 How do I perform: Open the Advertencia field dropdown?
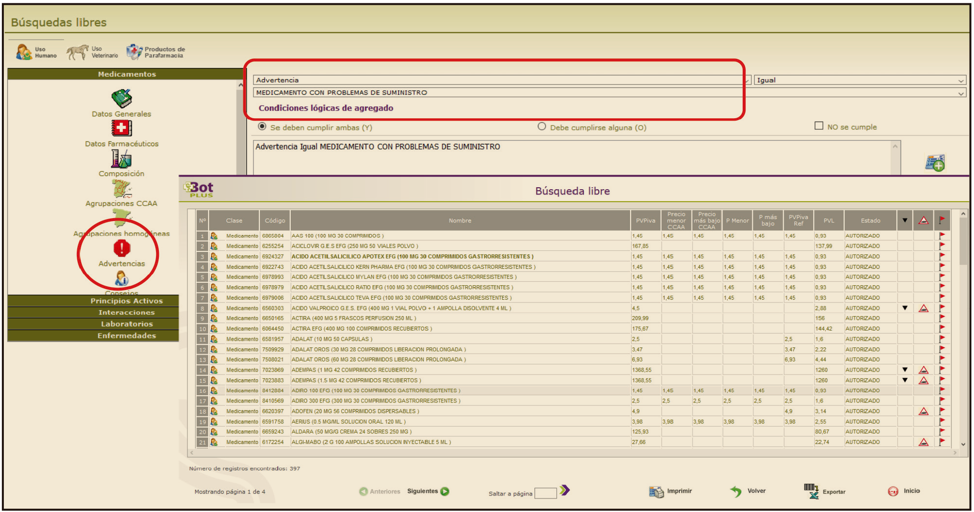(x=502, y=80)
